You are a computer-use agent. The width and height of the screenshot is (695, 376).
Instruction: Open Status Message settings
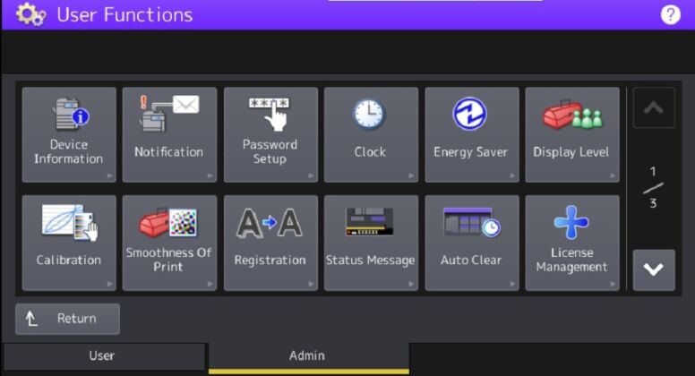click(370, 243)
